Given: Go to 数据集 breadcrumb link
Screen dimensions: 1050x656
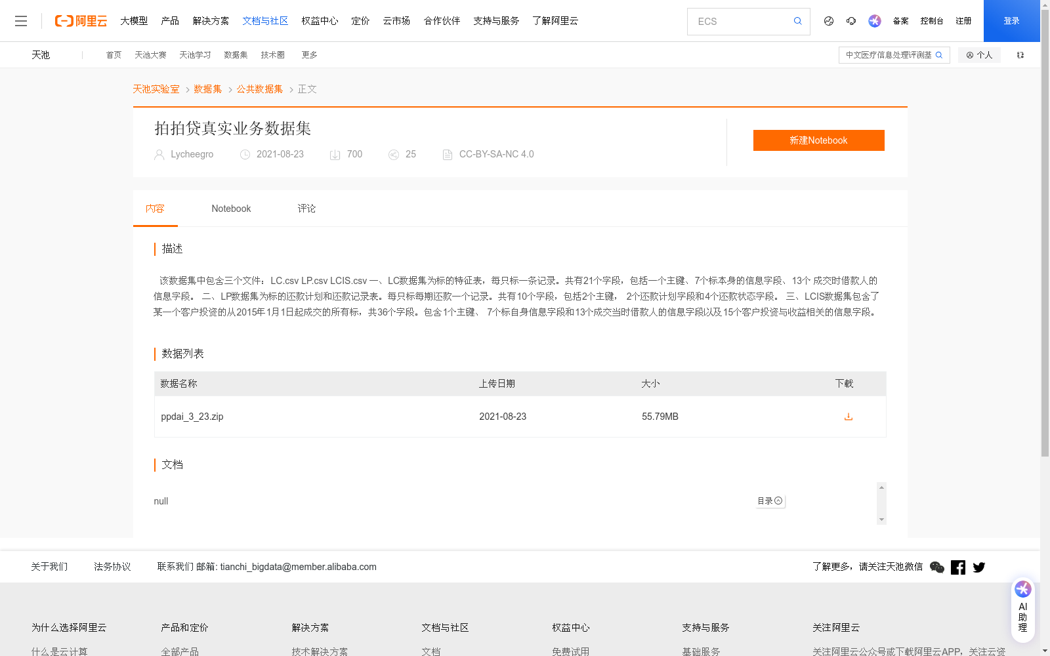Looking at the screenshot, I should (208, 89).
